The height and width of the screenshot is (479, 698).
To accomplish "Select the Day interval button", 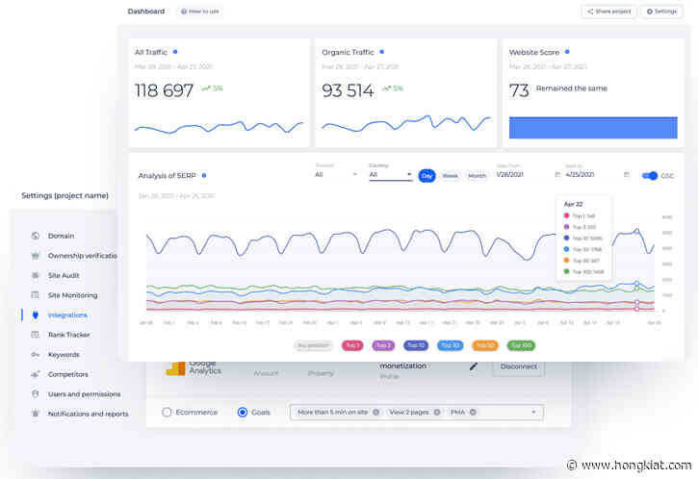I will tap(427, 176).
